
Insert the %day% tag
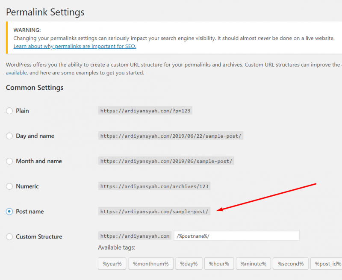point(189,264)
